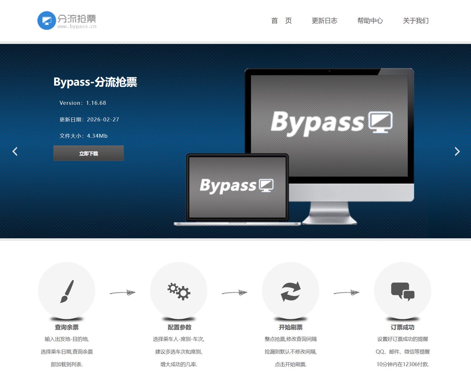
Task: Click the laptop Bypass image
Action: click(x=237, y=189)
